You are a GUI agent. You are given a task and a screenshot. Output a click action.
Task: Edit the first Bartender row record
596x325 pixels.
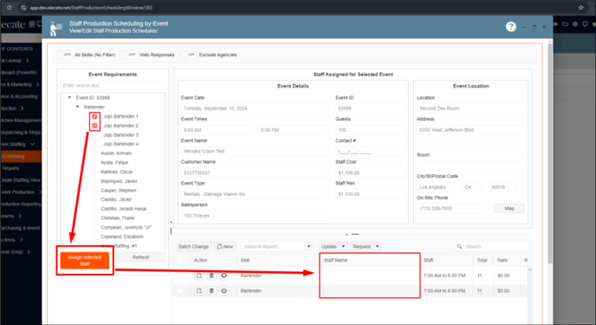tap(198, 276)
